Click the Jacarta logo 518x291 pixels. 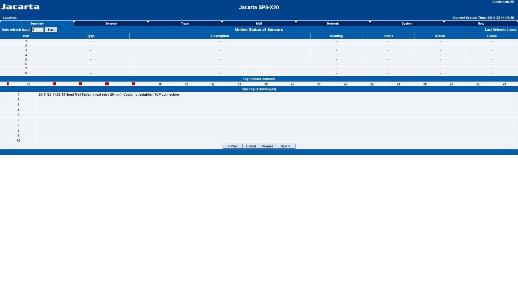click(20, 7)
